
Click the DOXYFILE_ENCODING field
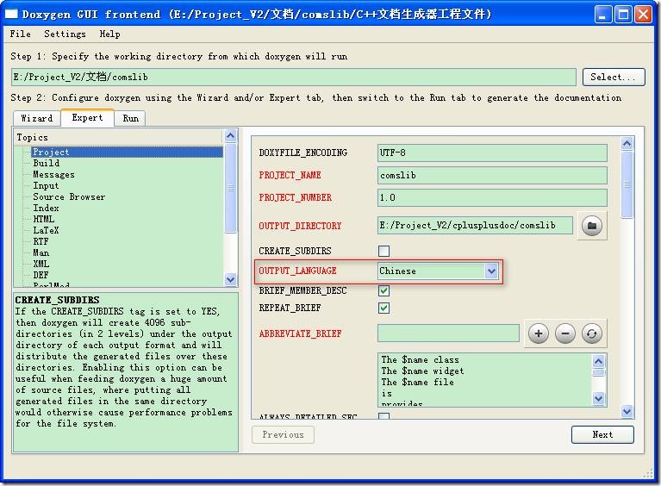pyautogui.click(x=492, y=153)
